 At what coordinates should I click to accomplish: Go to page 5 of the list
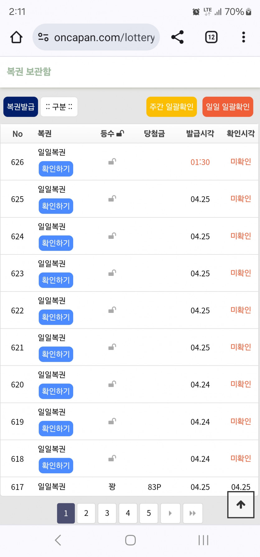click(149, 513)
